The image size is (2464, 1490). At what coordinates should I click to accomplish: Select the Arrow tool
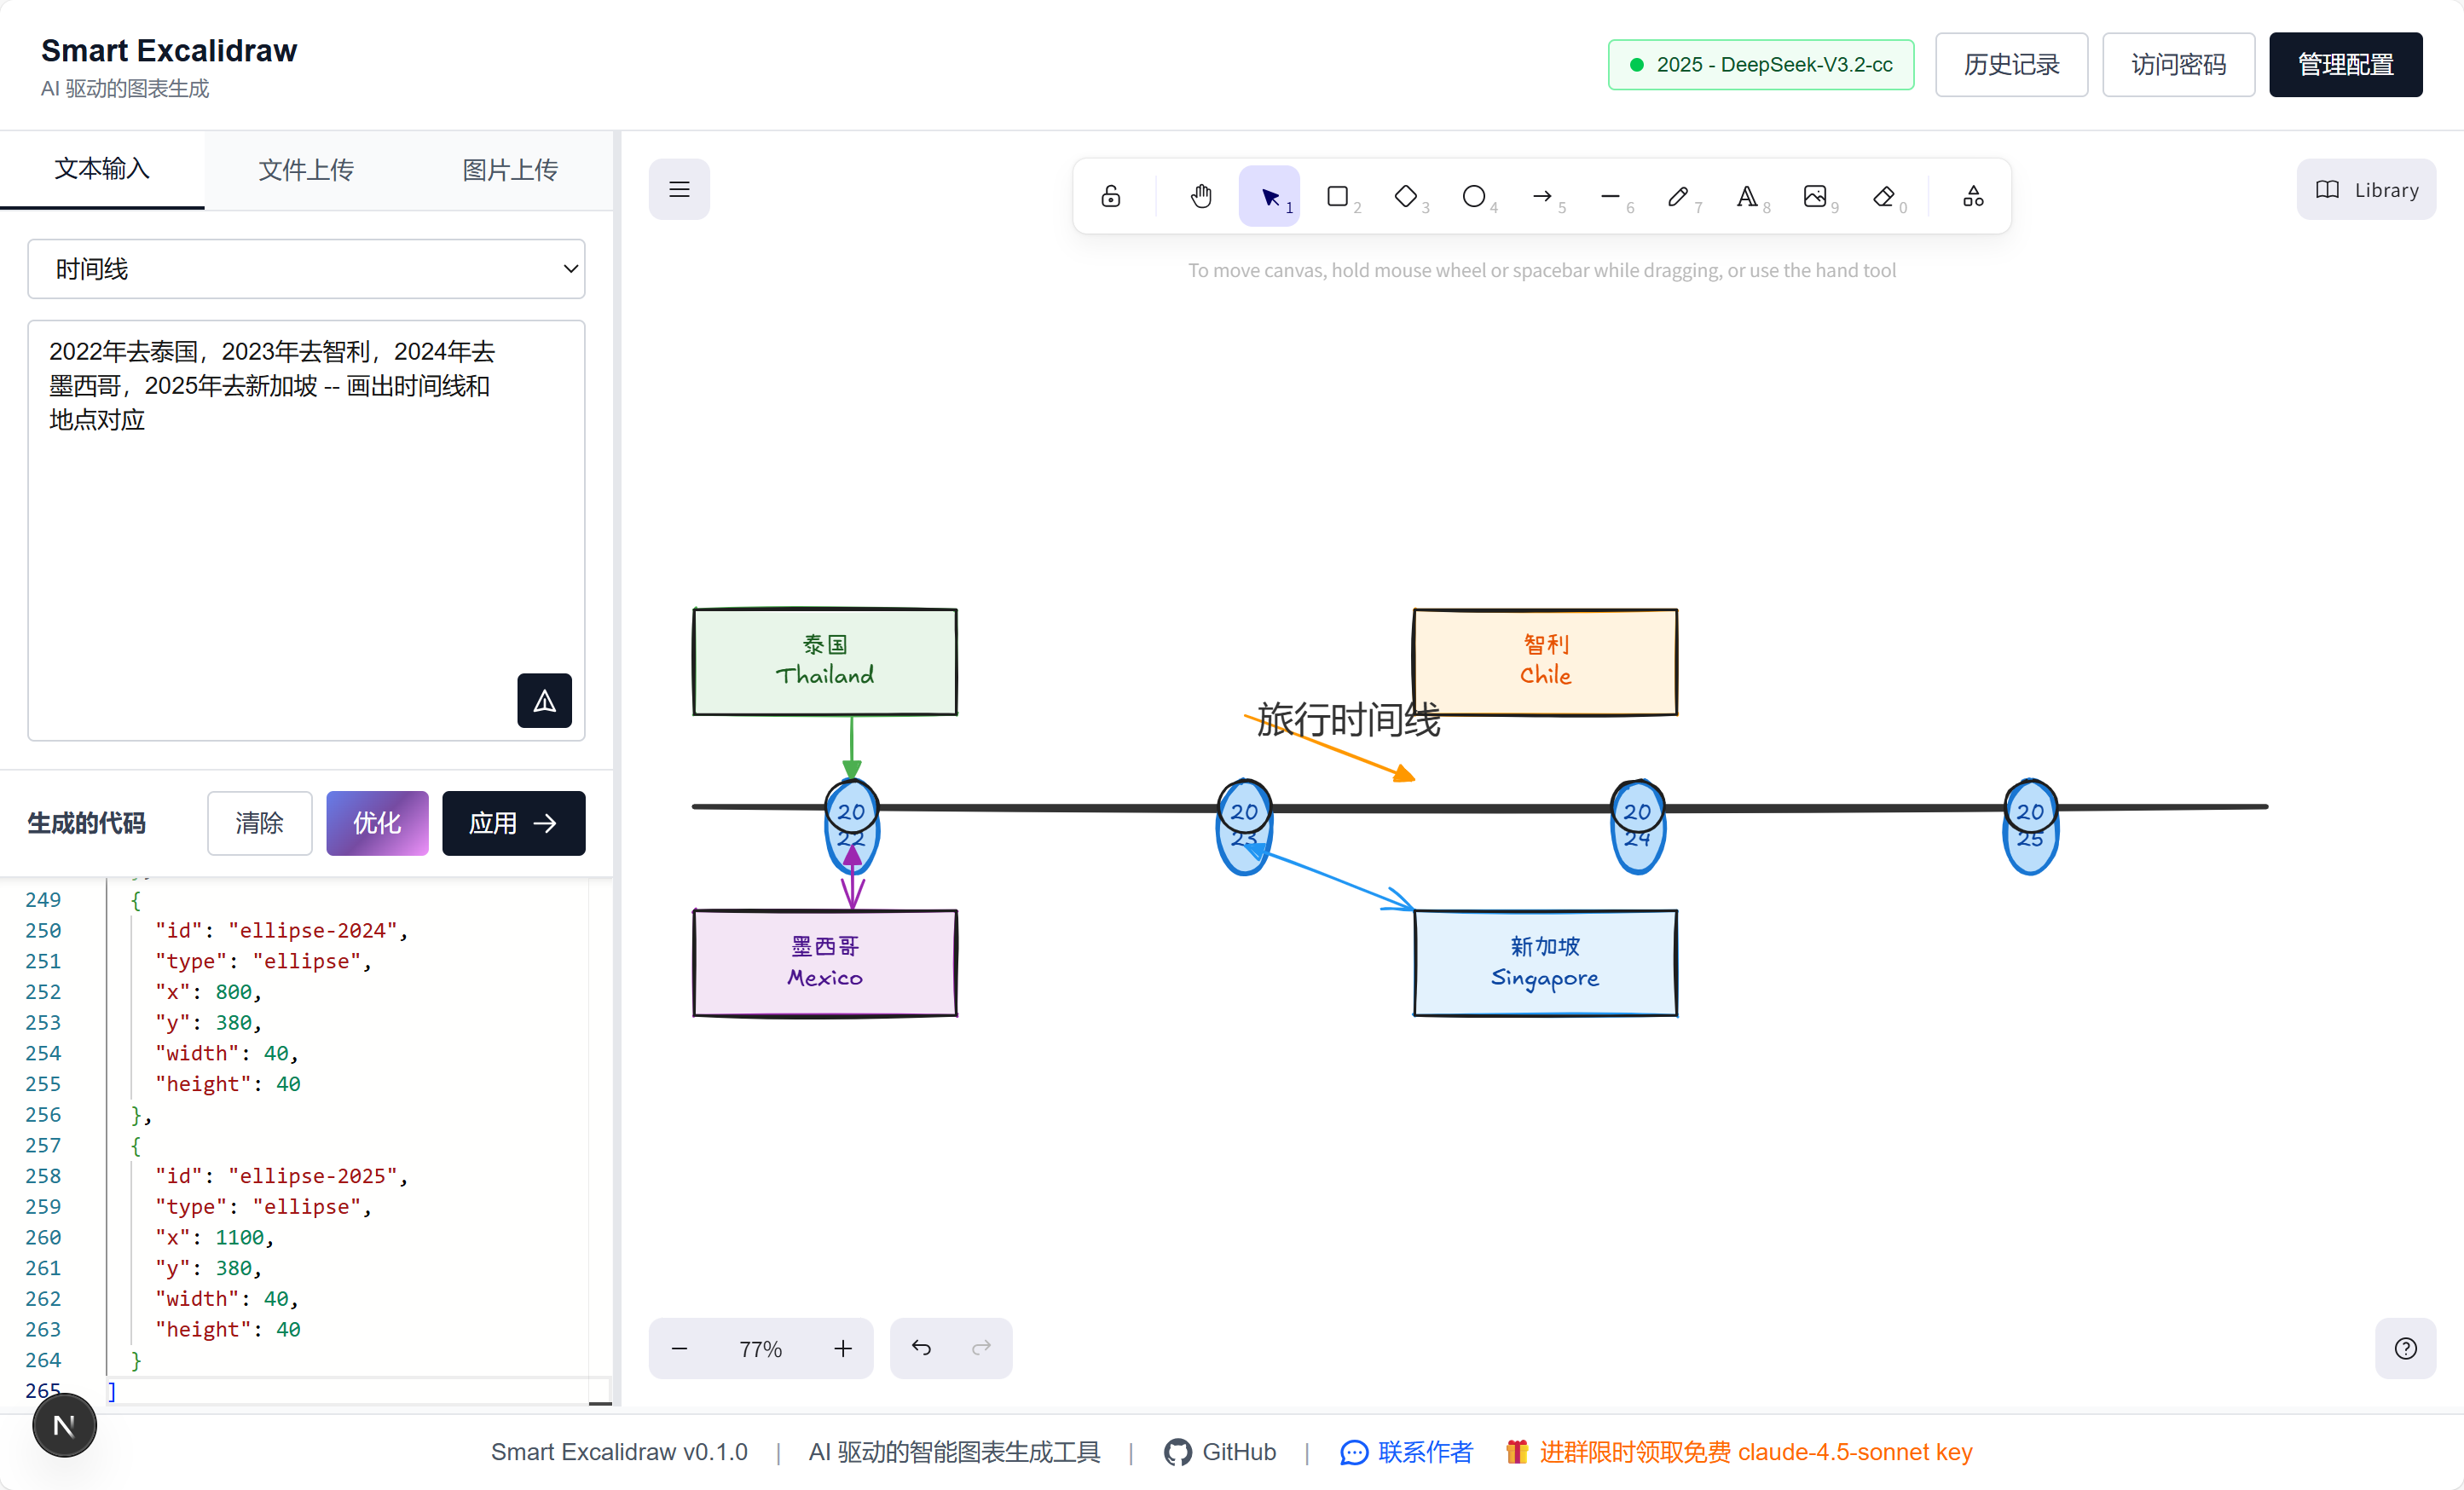1542,196
